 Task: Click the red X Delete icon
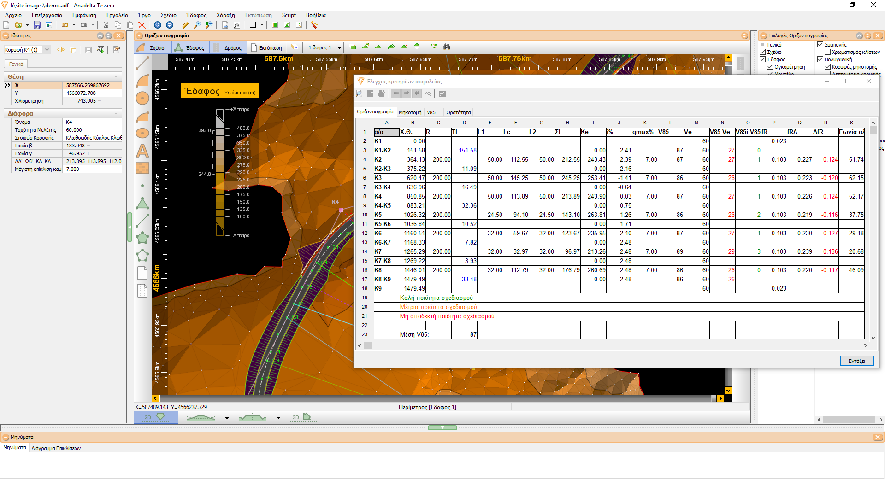pyautogui.click(x=142, y=25)
